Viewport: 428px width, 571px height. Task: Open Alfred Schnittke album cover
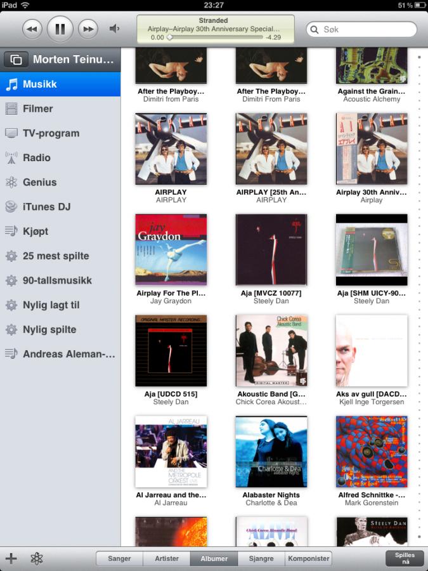point(372,452)
